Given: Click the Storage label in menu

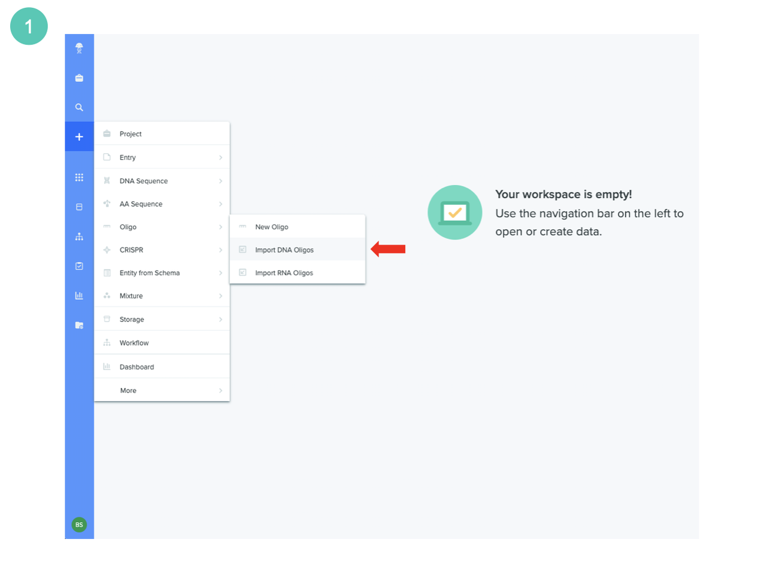Looking at the screenshot, I should tap(132, 319).
